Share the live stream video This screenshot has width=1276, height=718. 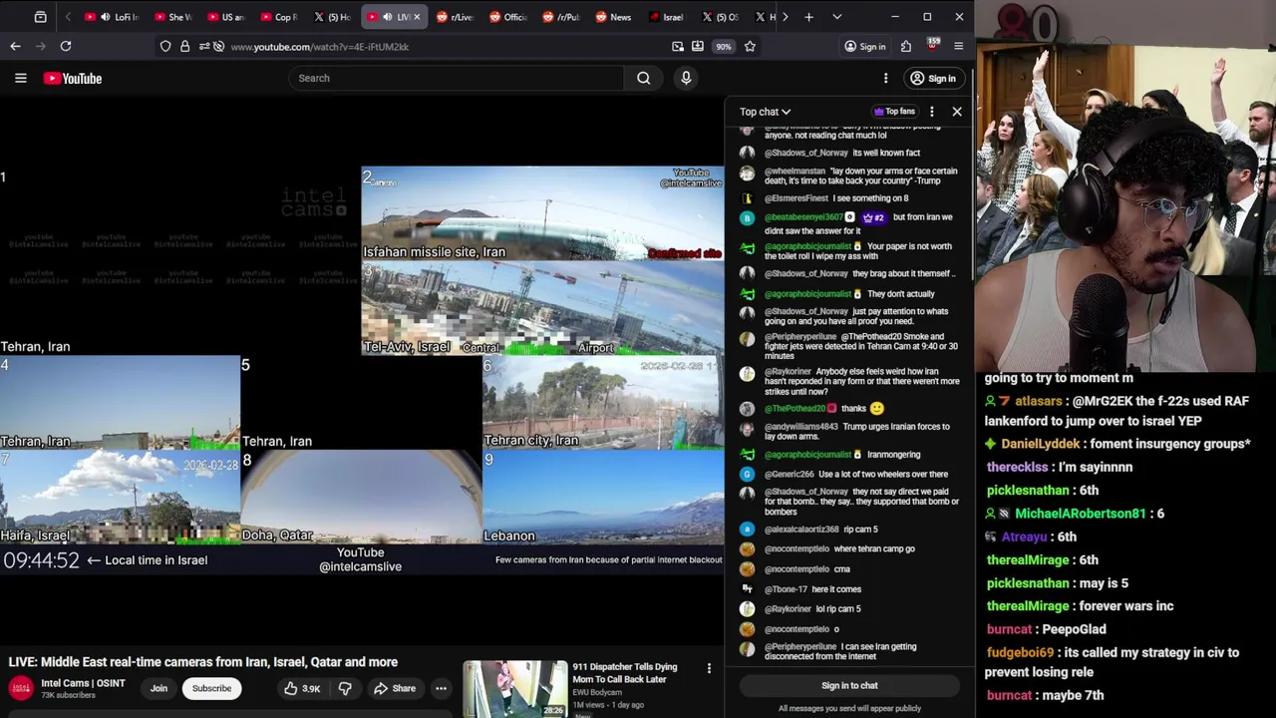click(394, 688)
